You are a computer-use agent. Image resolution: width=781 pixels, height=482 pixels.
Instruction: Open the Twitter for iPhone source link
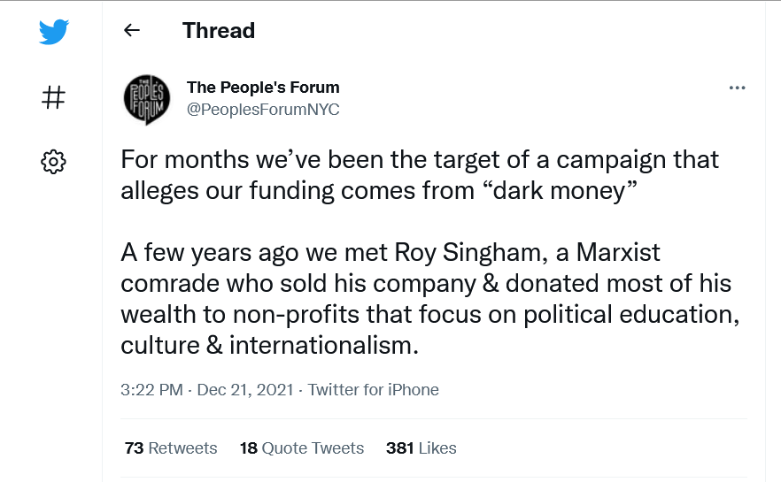[374, 389]
